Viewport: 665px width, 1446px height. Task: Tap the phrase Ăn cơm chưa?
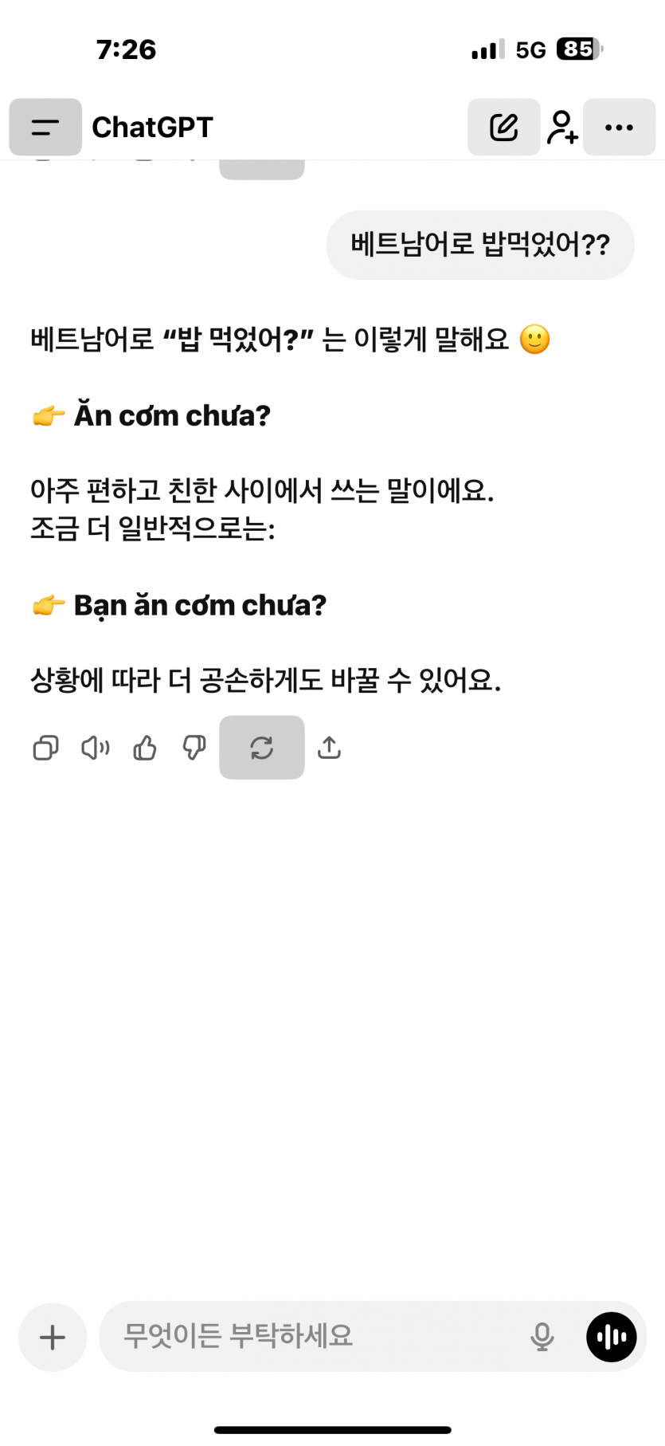172,415
